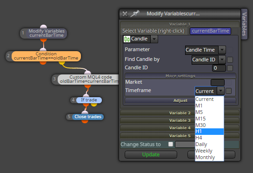The image size is (253, 173).
Task: Click orange output connector of Condition block
Action: click(x=43, y=63)
